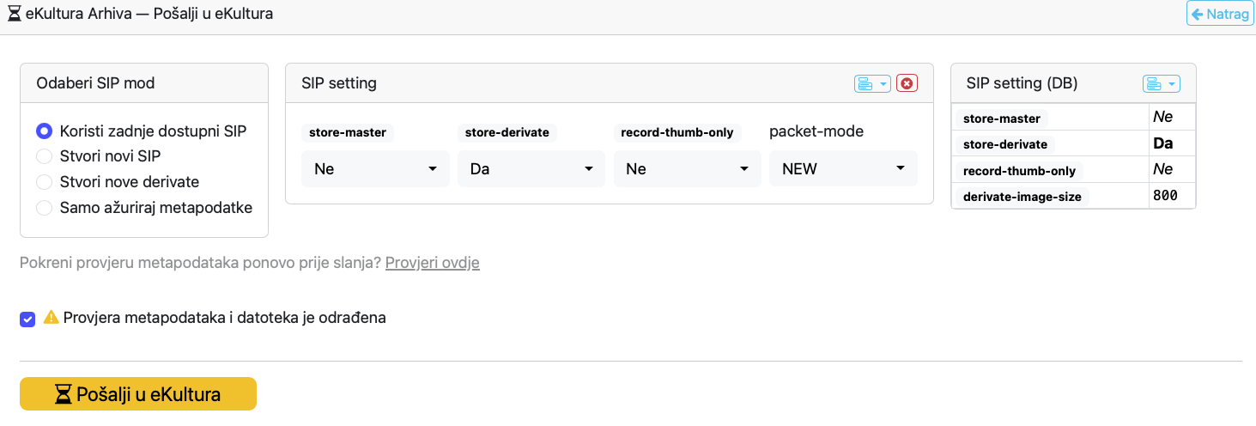Expand the store-derivate dropdown
The height and width of the screenshot is (426, 1256).
[531, 169]
